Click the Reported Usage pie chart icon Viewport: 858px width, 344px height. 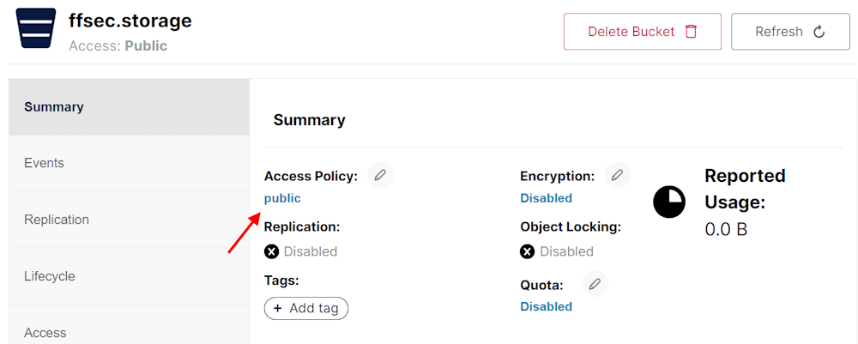pyautogui.click(x=669, y=202)
